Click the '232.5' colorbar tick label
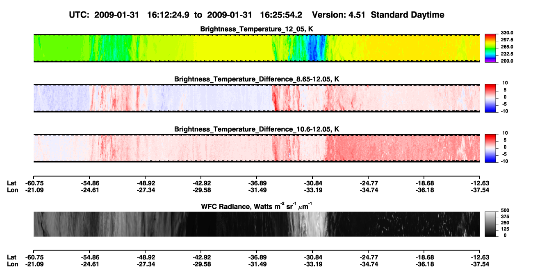Screen dimensions: 533x273 507,54
